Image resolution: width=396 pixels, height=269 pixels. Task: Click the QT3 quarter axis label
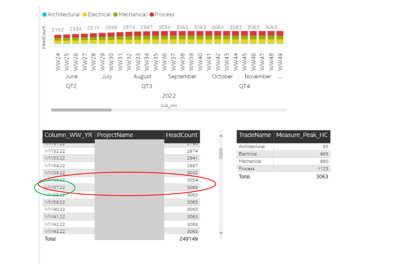147,86
